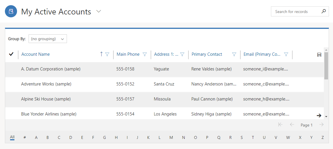
Task: Toggle the select-all checkmark in header
Action: 11,54
